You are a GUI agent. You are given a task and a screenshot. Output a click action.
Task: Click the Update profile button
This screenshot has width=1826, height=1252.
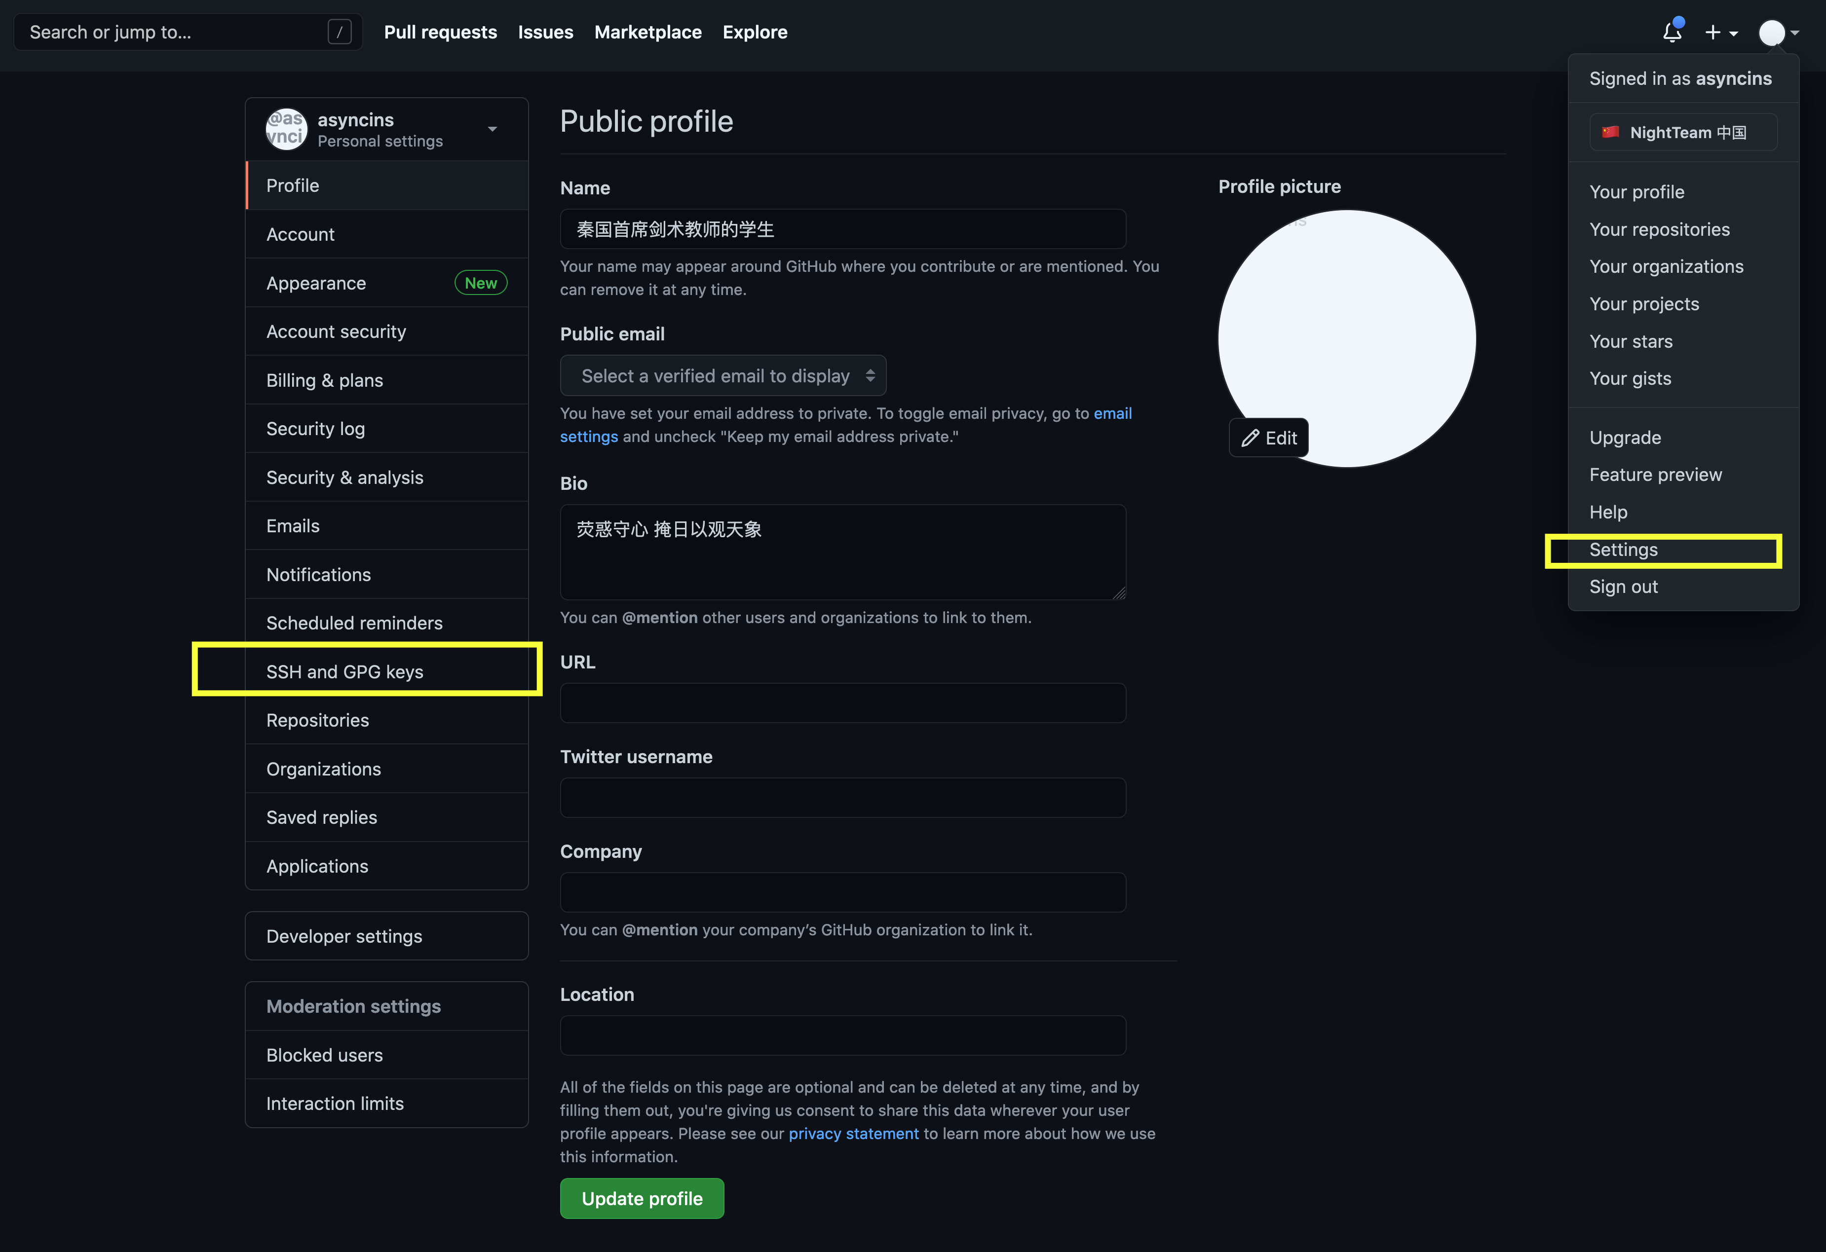[x=642, y=1198]
